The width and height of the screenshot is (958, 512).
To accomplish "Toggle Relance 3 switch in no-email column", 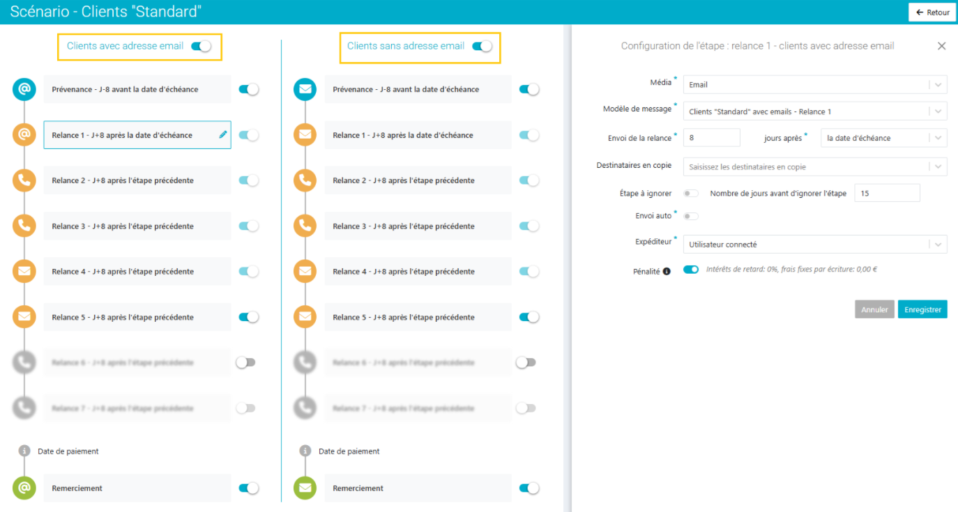I will (529, 226).
